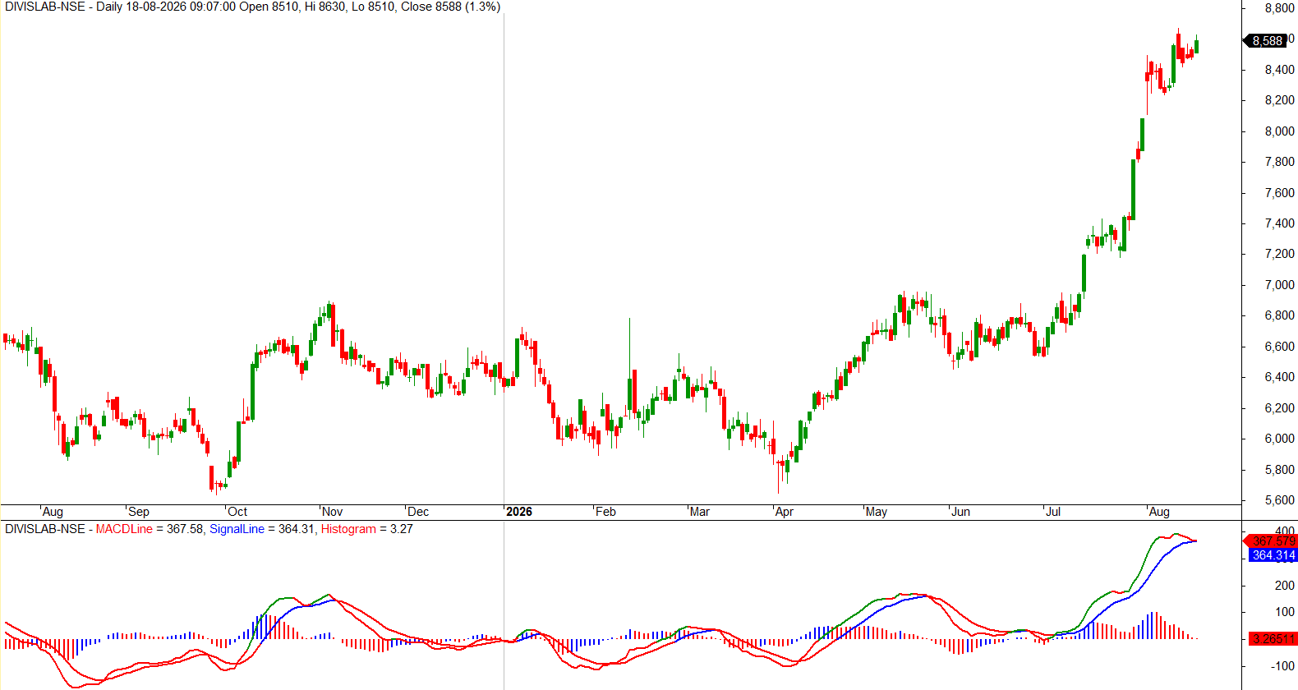Click the 200 label on MACD axis

click(1285, 586)
